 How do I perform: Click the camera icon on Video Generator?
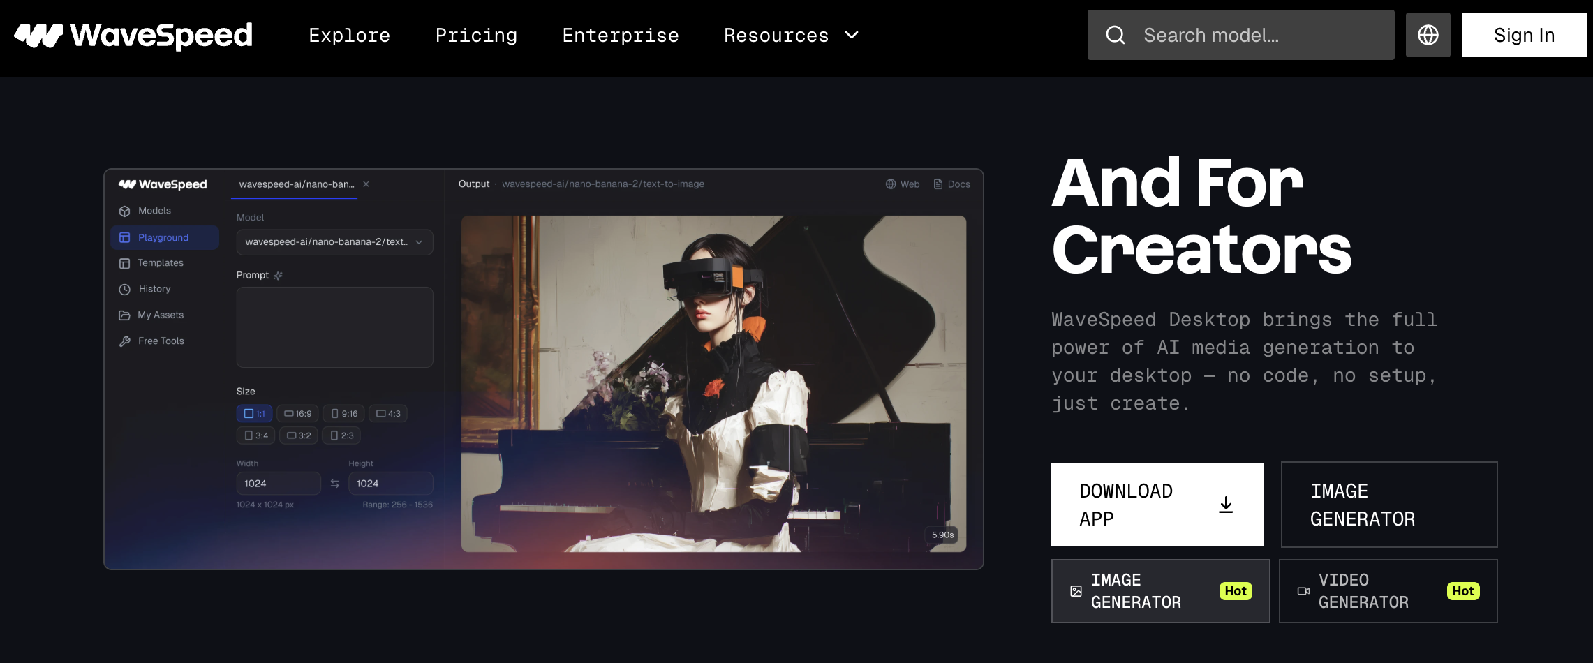pos(1303,591)
